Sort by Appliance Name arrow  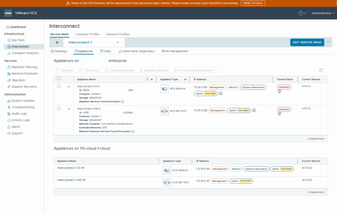pyautogui.click(x=147, y=79)
